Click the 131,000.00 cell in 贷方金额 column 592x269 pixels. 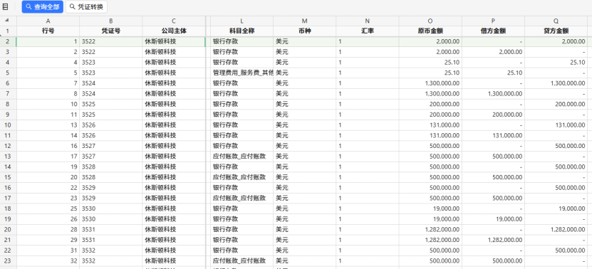click(556, 125)
